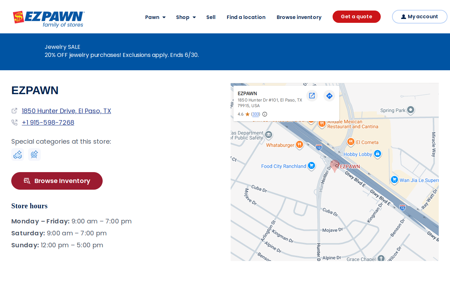Expand the Shop dropdown menu

tap(186, 17)
